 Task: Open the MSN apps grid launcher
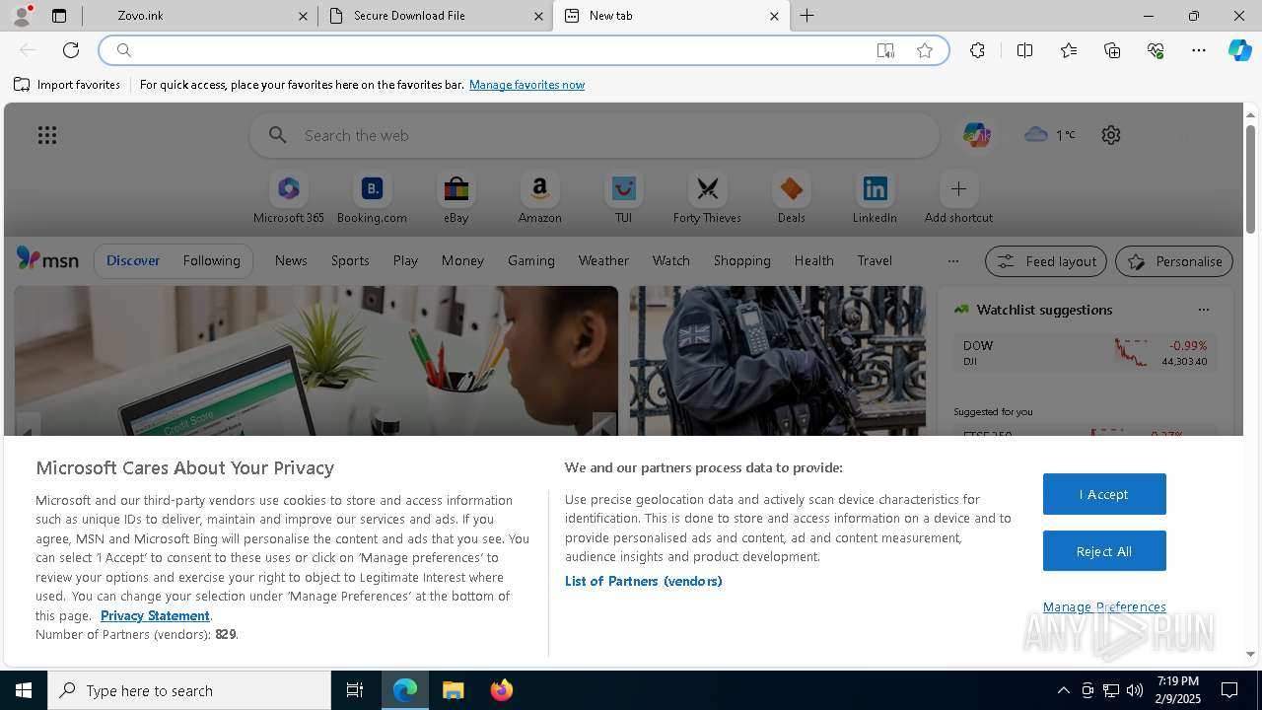[x=47, y=135]
